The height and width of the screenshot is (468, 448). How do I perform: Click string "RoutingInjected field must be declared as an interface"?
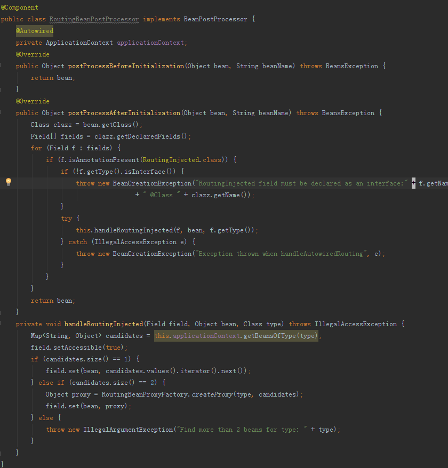[301, 183]
